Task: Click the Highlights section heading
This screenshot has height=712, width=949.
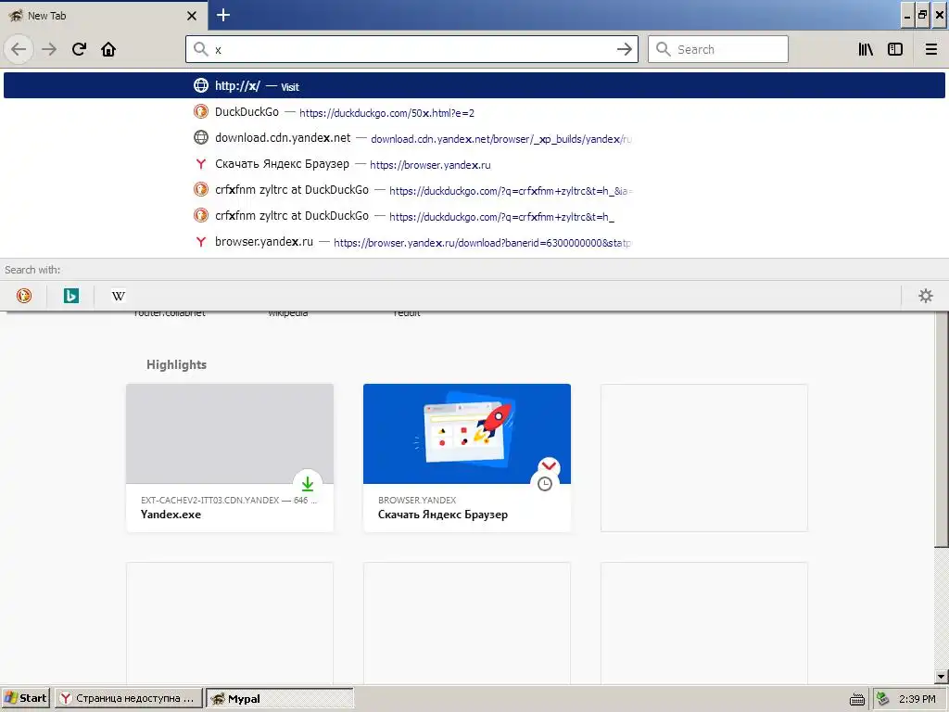Action: 176,364
